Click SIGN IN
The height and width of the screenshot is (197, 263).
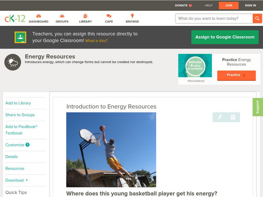251,5
